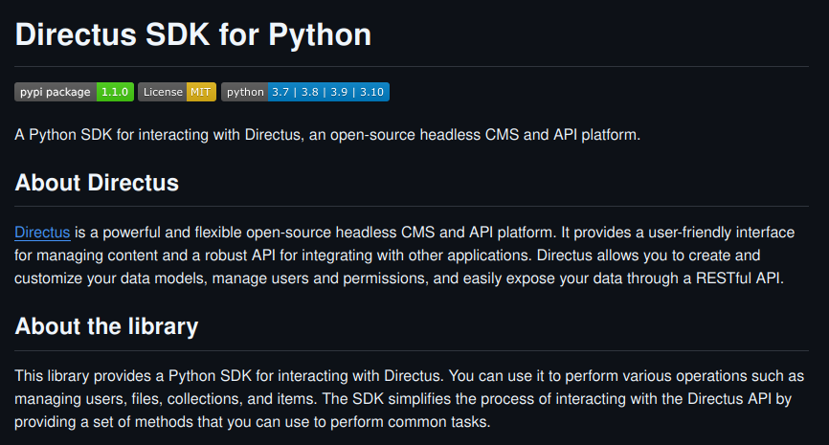Click the gray python badge label
The width and height of the screenshot is (829, 445).
coord(245,92)
